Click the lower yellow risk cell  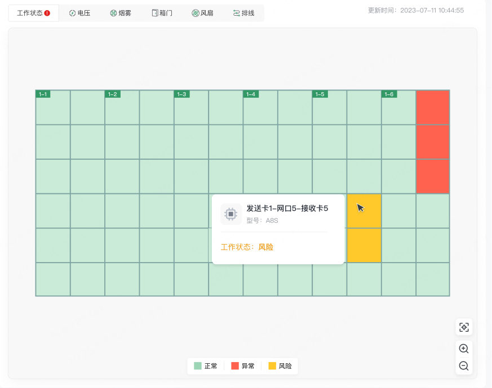click(x=364, y=245)
